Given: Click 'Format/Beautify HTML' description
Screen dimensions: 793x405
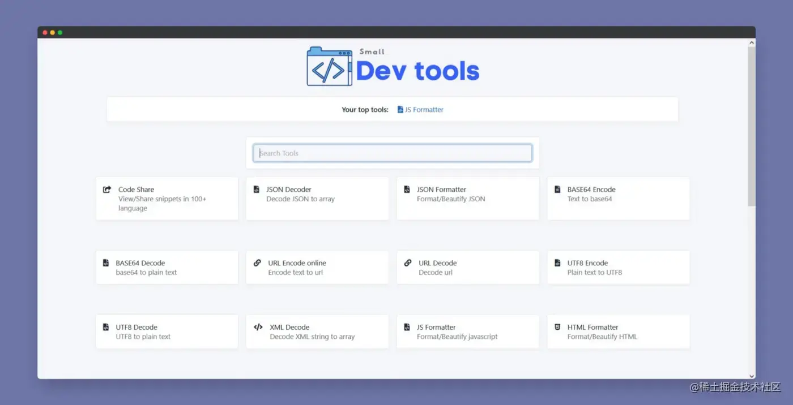Looking at the screenshot, I should [602, 337].
